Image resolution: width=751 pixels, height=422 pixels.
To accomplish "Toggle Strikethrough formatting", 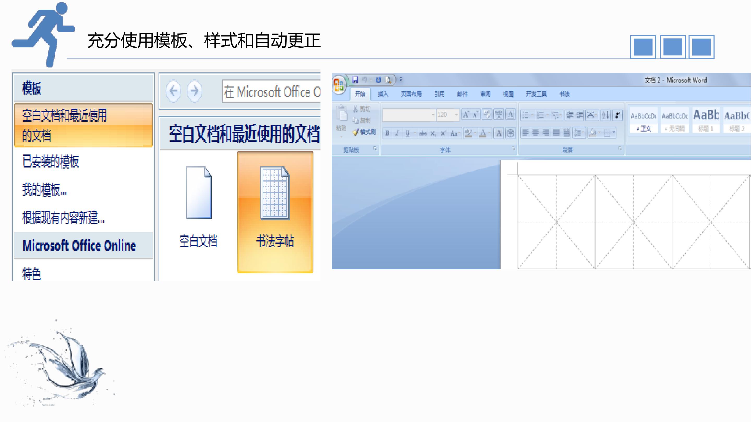I will point(423,133).
